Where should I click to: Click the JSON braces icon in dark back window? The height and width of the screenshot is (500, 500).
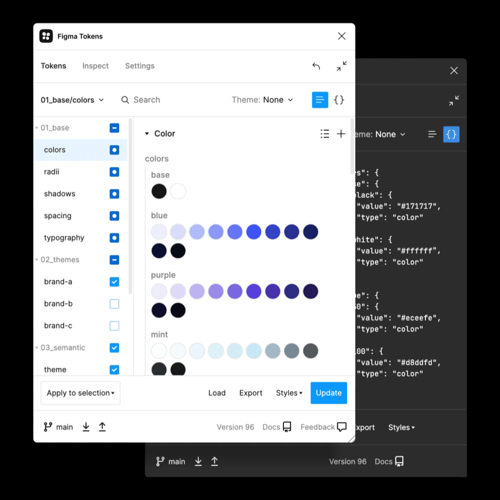[451, 134]
